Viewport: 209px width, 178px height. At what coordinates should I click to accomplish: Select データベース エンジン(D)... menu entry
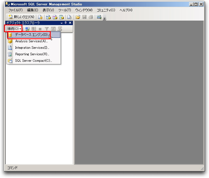34,35
